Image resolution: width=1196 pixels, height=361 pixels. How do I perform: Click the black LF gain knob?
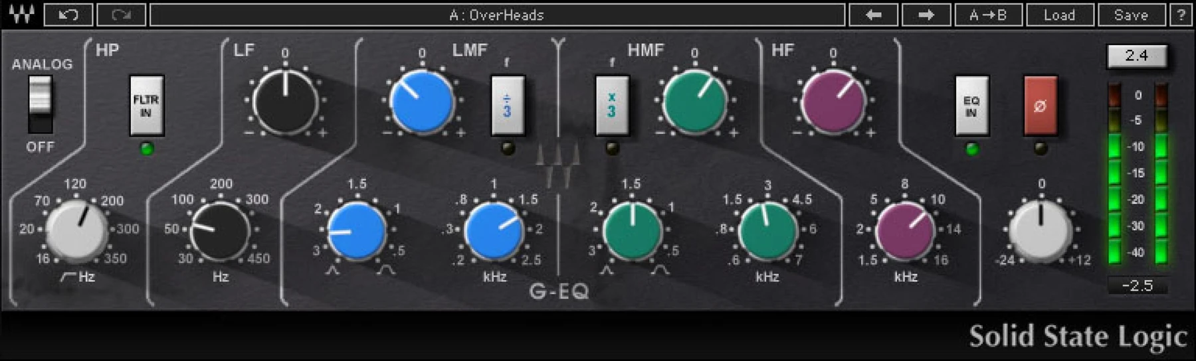tap(286, 101)
